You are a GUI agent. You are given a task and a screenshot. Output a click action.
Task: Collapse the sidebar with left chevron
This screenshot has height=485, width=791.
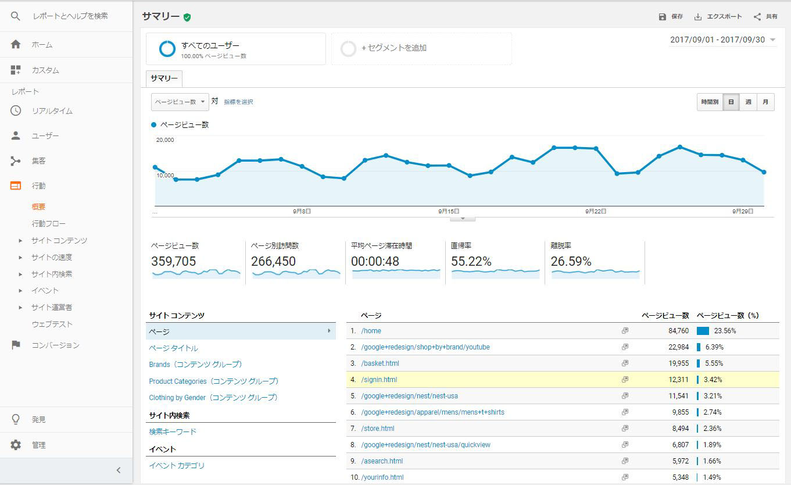click(119, 470)
